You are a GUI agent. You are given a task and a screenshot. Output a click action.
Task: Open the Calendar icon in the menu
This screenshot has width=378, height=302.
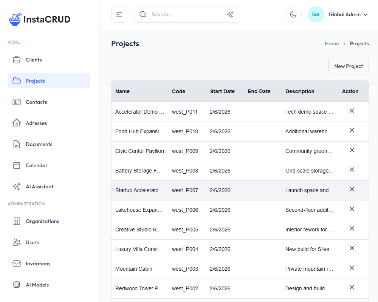17,165
